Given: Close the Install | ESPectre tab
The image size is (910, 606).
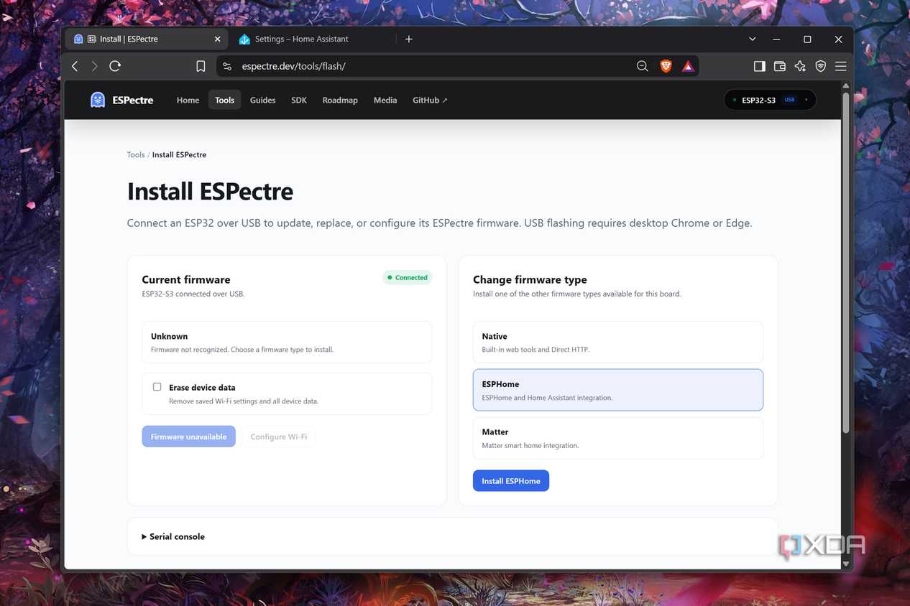Looking at the screenshot, I should 218,39.
